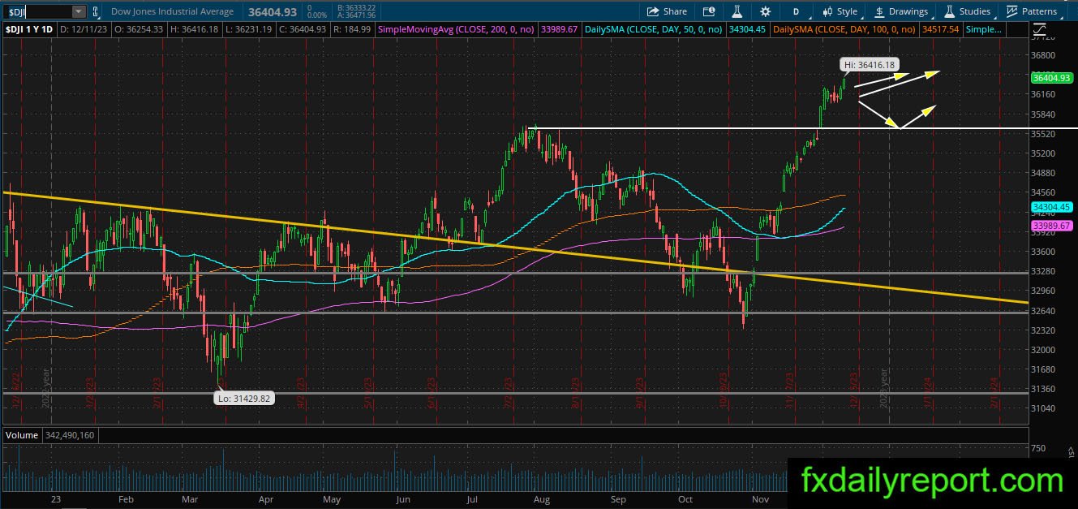The image size is (1078, 509).
Task: Click the Volume subgraph label
Action: tap(23, 435)
